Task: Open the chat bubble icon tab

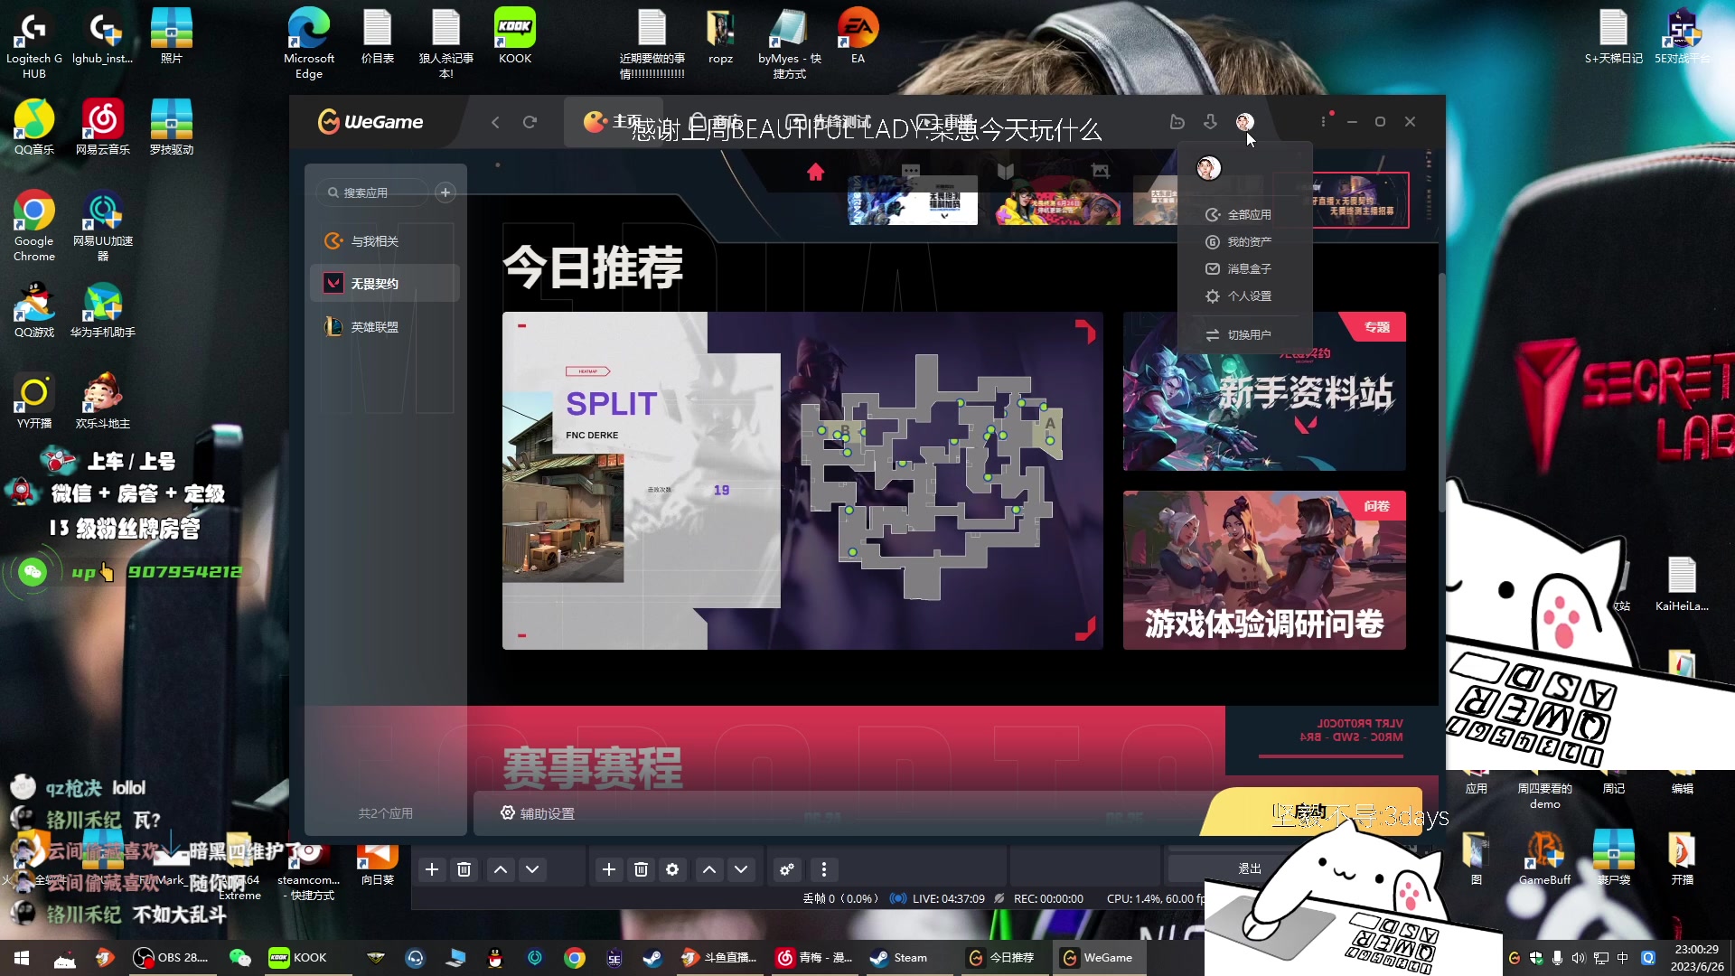Action: click(911, 170)
